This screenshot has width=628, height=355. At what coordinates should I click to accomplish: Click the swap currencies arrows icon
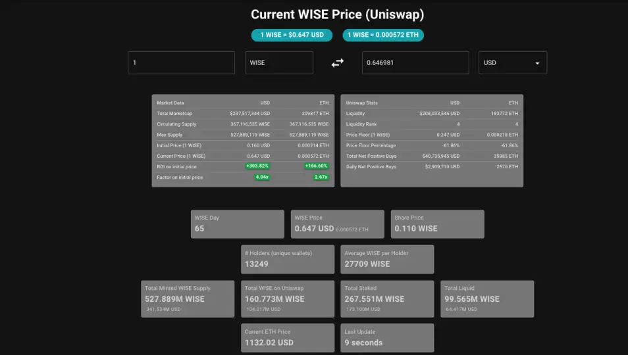[x=338, y=62]
